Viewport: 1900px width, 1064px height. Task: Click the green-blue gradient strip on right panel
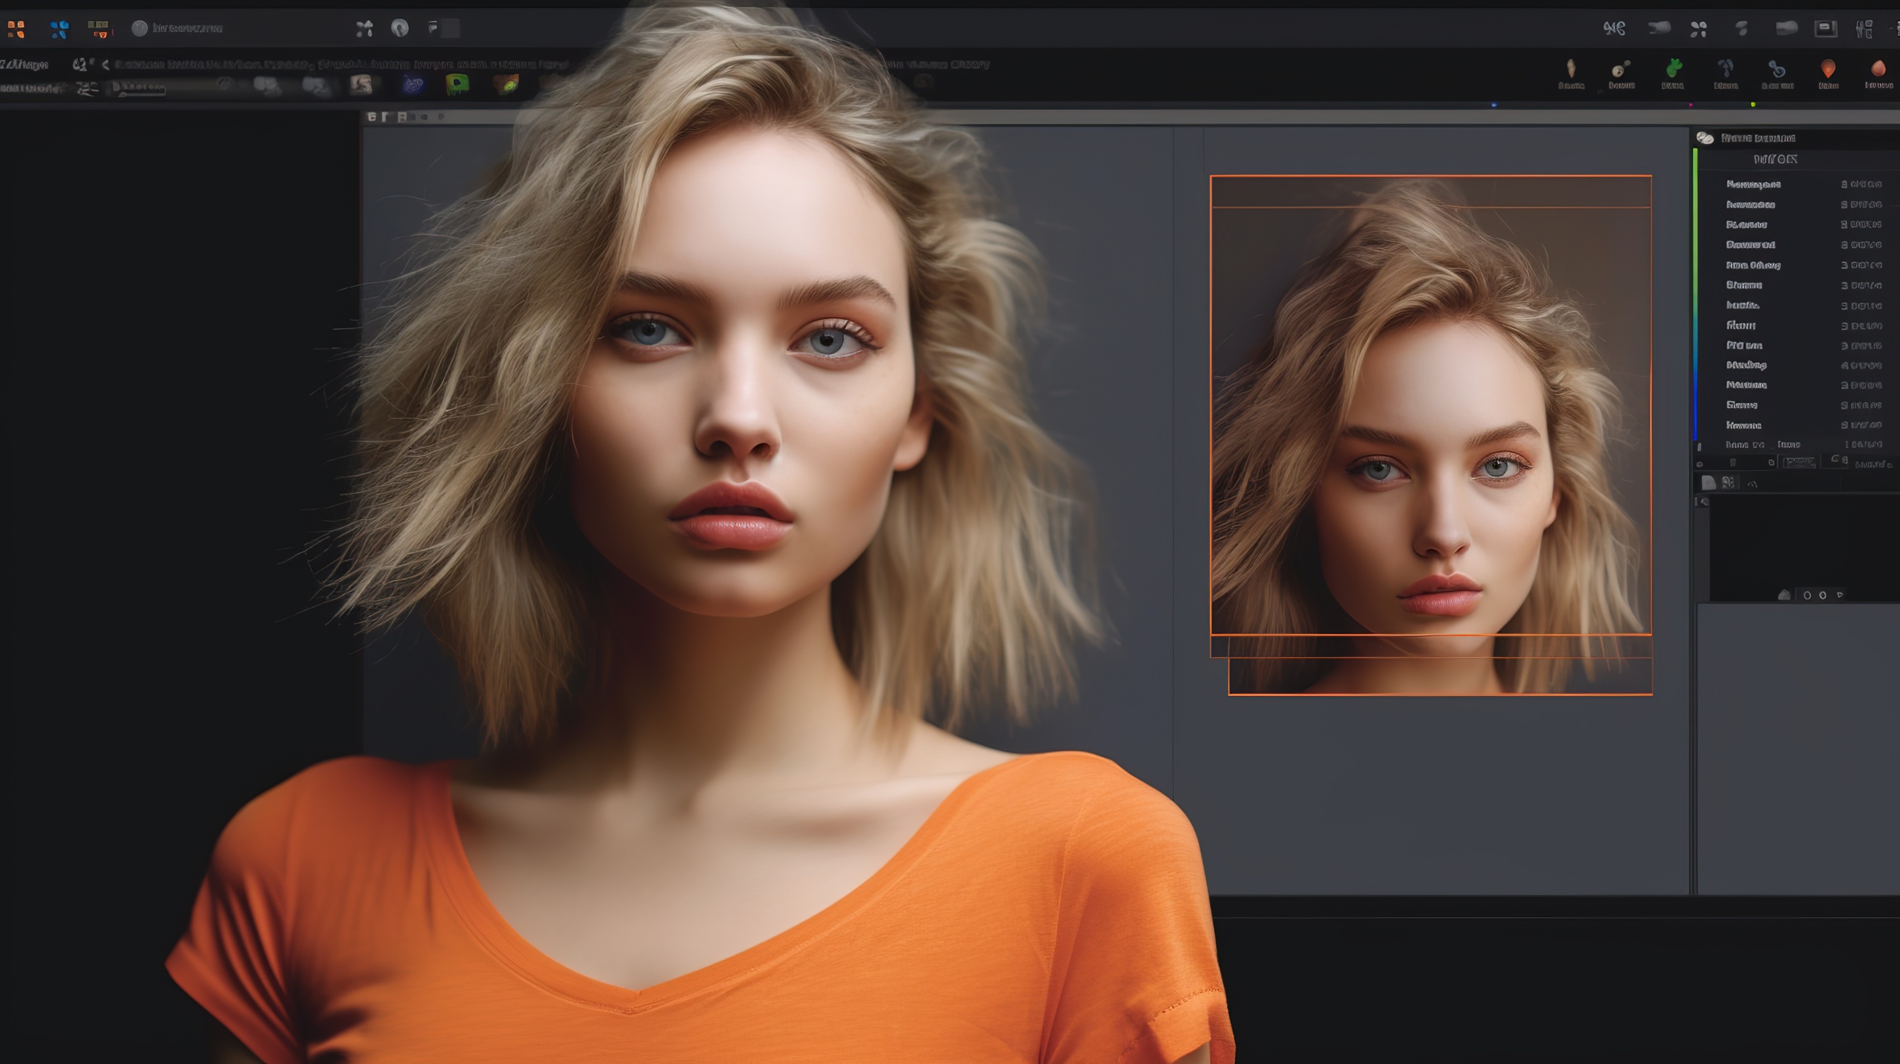(x=1696, y=295)
